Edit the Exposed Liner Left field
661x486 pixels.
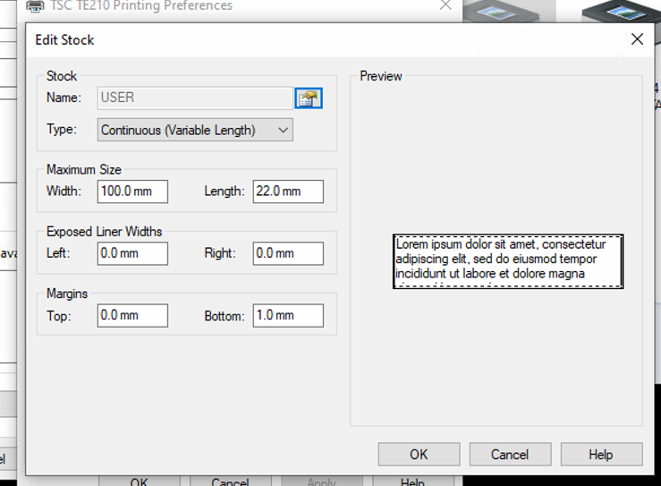(132, 253)
